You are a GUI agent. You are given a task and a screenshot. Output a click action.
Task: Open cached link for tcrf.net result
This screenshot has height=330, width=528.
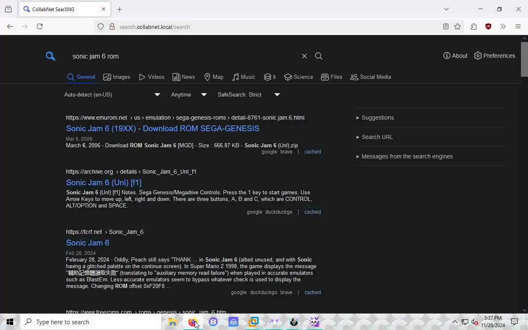(x=312, y=292)
